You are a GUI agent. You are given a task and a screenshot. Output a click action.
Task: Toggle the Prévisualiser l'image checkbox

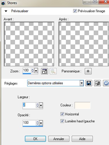pyautogui.click(x=75, y=11)
